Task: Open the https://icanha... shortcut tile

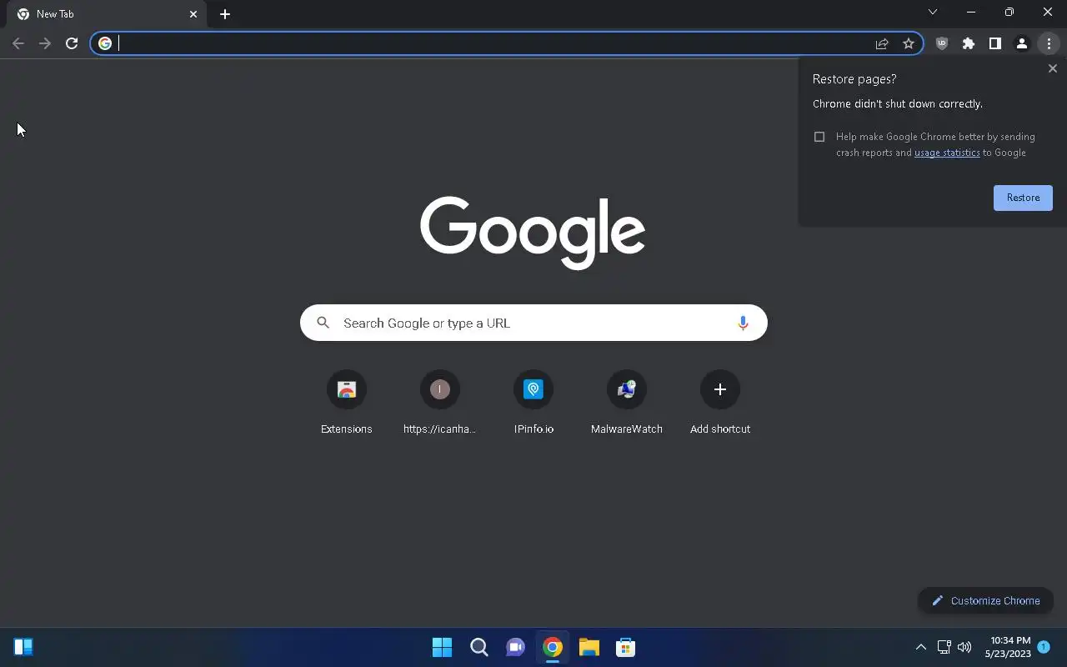Action: click(440, 404)
